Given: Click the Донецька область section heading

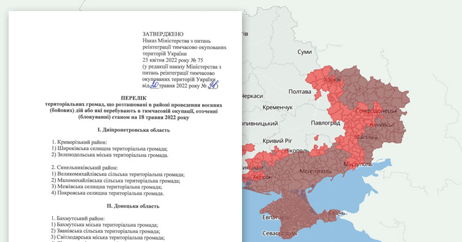Looking at the screenshot, I should pyautogui.click(x=133, y=206).
